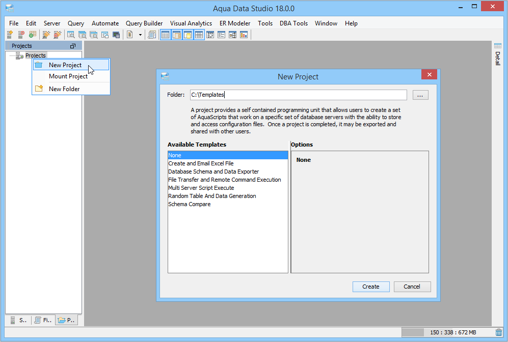Select Multi Server Script Execute template

228,188
